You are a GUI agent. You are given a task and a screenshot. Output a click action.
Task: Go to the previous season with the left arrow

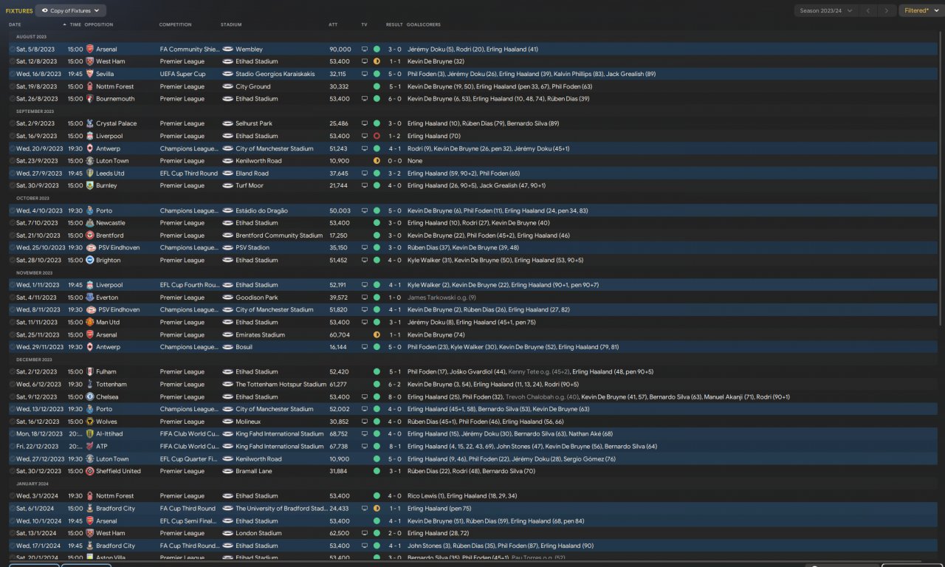pyautogui.click(x=868, y=11)
